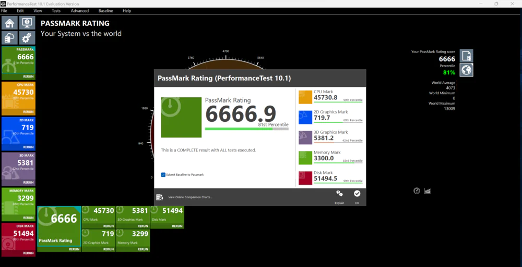The image size is (522, 267).
Task: Open the cloud baseline management icon
Action: (9, 38)
